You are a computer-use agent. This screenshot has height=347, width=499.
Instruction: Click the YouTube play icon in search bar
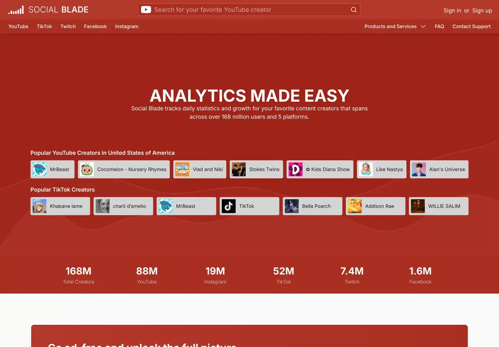click(146, 10)
